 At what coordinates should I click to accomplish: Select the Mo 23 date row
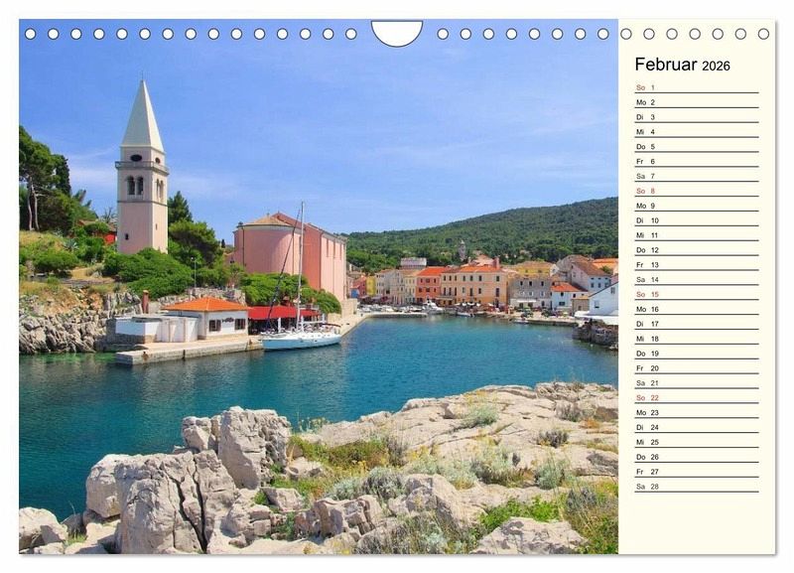pos(697,412)
